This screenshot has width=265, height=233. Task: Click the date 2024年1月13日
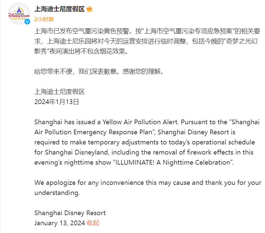[57, 102]
